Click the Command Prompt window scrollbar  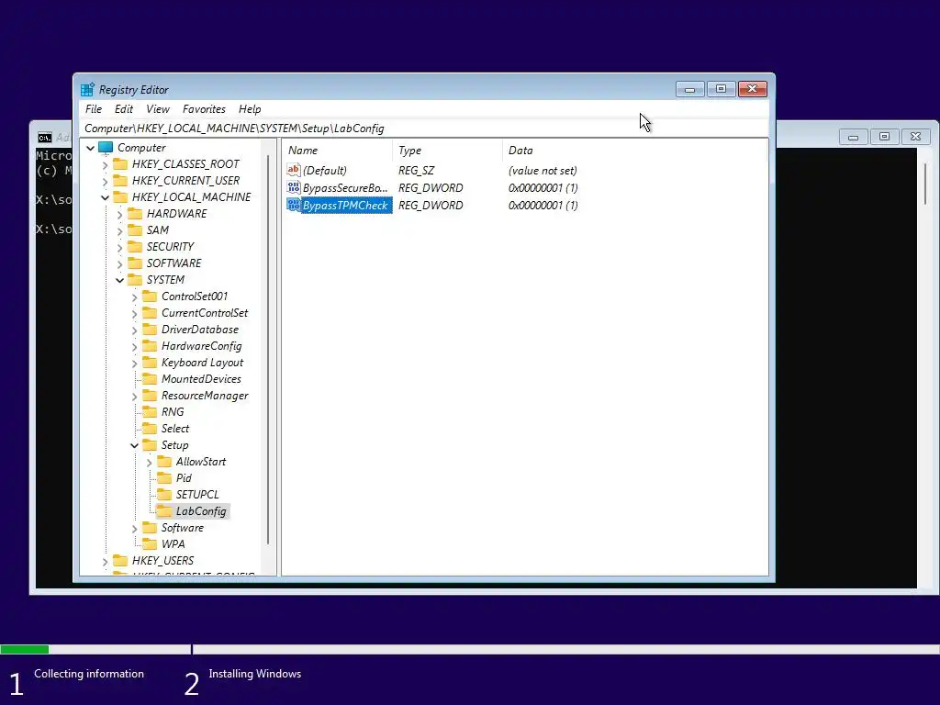pos(925,184)
